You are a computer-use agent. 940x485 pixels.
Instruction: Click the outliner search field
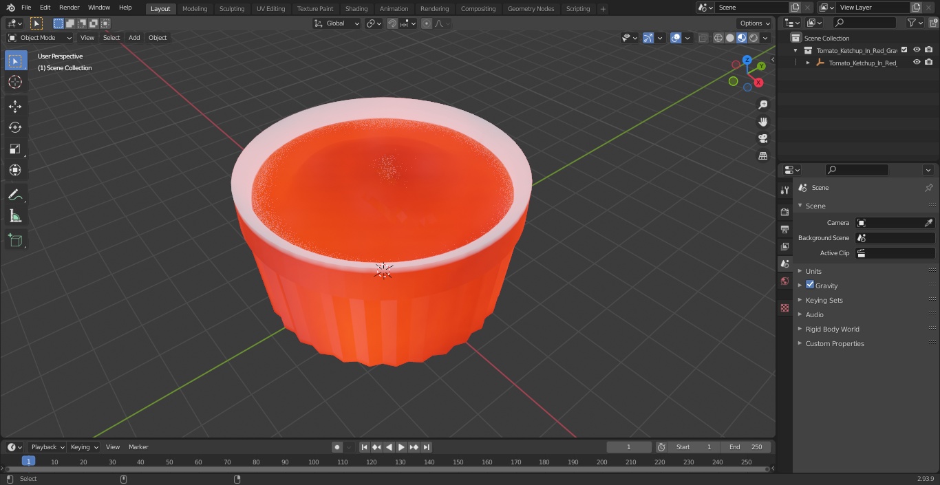coord(864,23)
